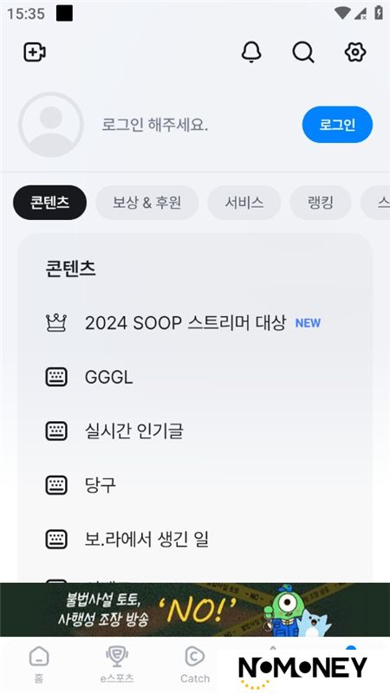Open e스포츠 in the bottom navigation
Viewport: 390px width, 693px height.
pyautogui.click(x=117, y=664)
